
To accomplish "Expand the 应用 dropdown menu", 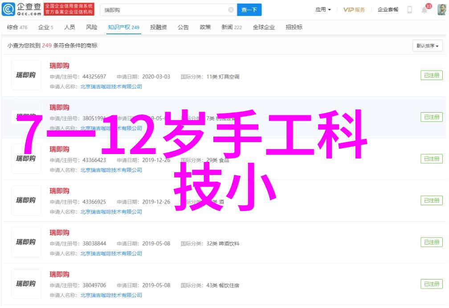I will coord(323,10).
